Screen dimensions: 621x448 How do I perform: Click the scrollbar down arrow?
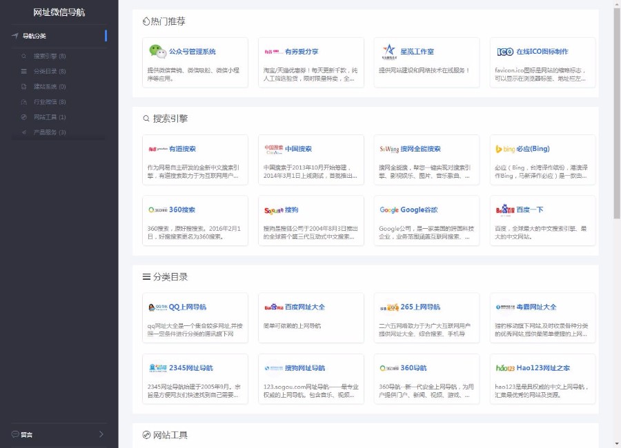point(617,444)
